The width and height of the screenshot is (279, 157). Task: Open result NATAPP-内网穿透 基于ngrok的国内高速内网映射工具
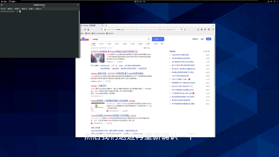[114, 52]
